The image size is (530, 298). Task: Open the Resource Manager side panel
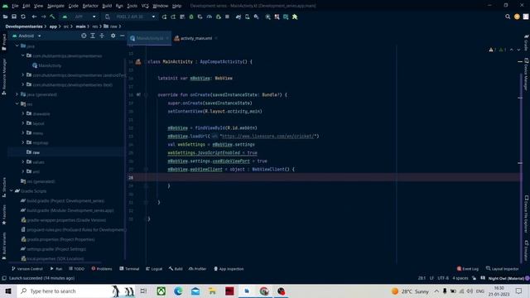coord(4,76)
